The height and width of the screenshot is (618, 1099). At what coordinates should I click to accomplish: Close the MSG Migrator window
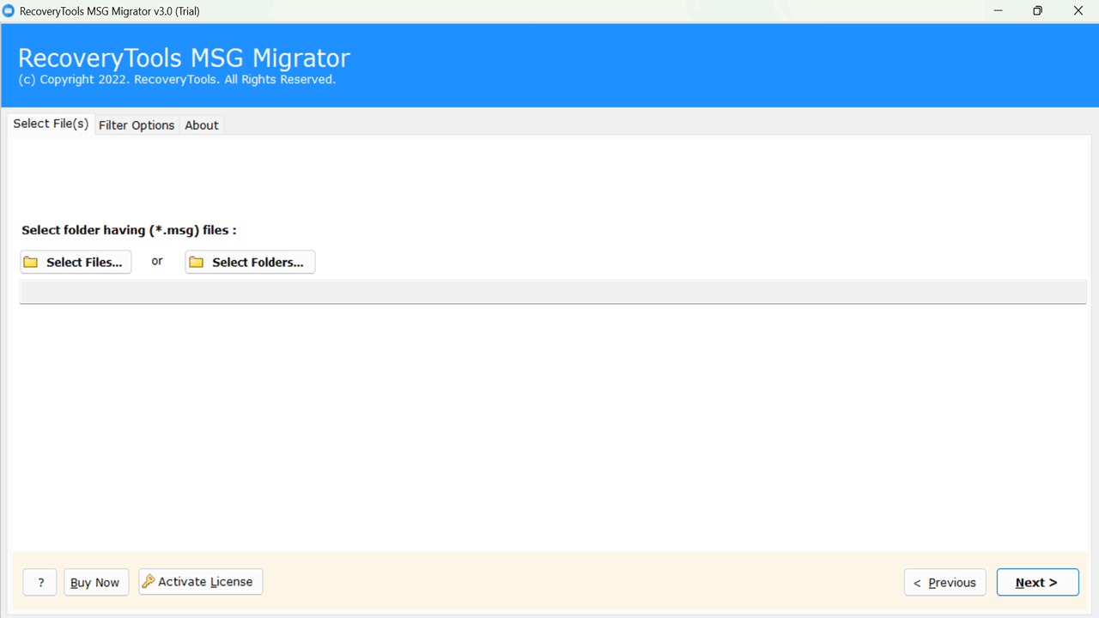[1078, 11]
